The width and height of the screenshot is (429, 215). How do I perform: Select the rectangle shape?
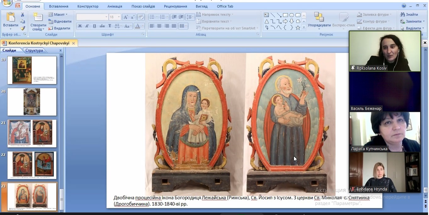[285, 15]
